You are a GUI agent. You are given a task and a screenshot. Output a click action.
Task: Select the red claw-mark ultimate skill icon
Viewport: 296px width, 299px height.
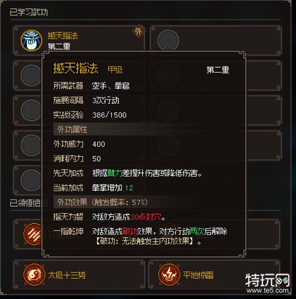click(33, 234)
